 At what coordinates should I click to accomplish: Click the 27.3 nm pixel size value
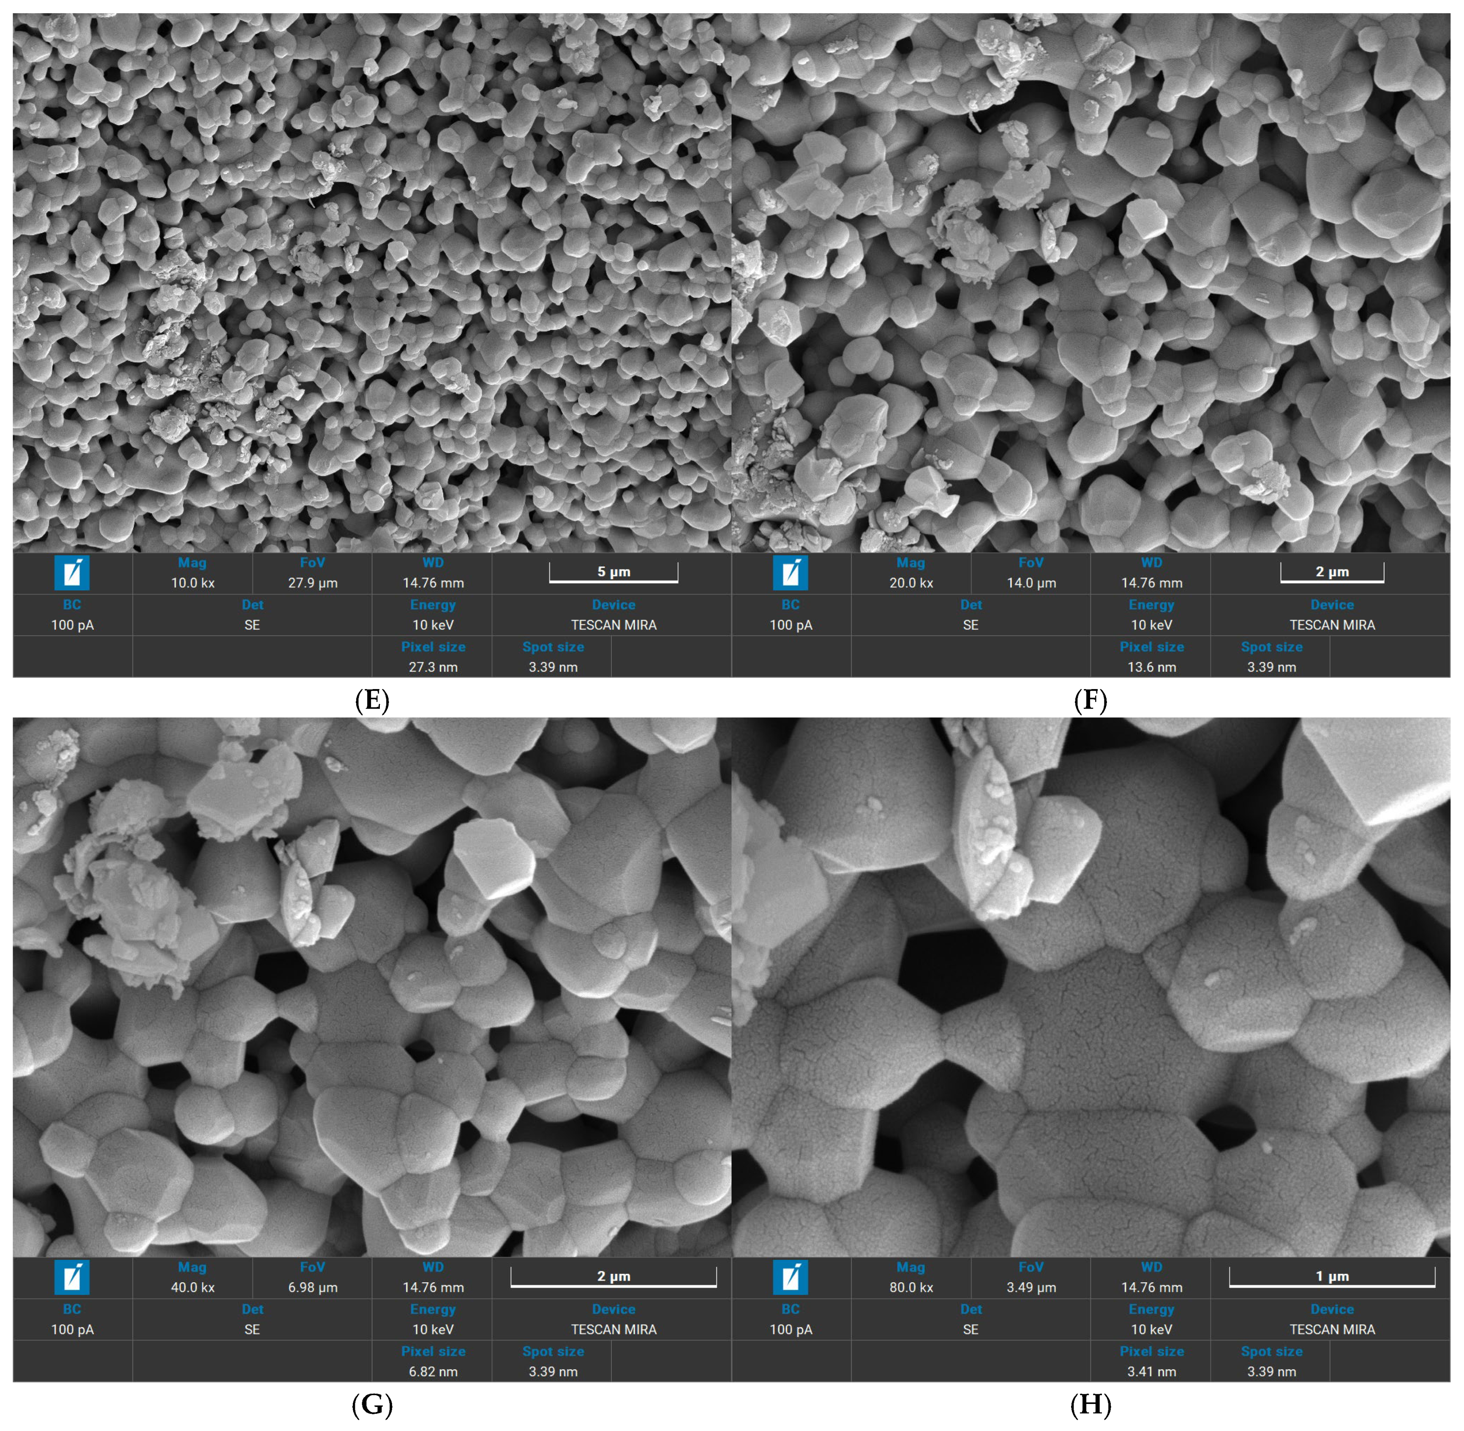pyautogui.click(x=433, y=668)
